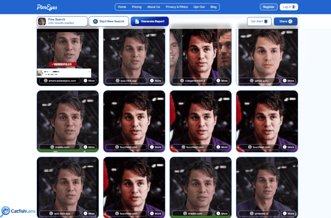Click the PimEyes logo
Image resolution: width=331 pixels, height=218 pixels.
47,7
